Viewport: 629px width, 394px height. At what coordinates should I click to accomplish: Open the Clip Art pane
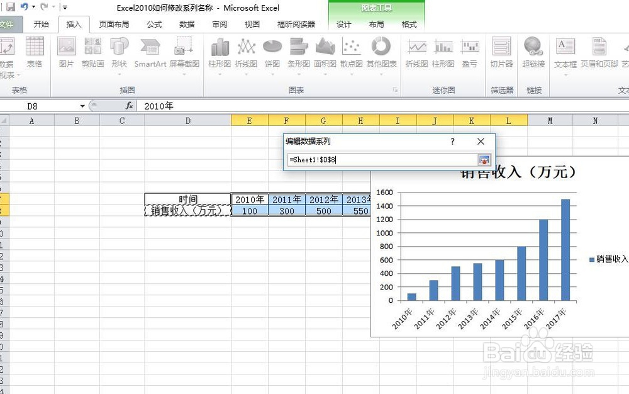(x=92, y=53)
